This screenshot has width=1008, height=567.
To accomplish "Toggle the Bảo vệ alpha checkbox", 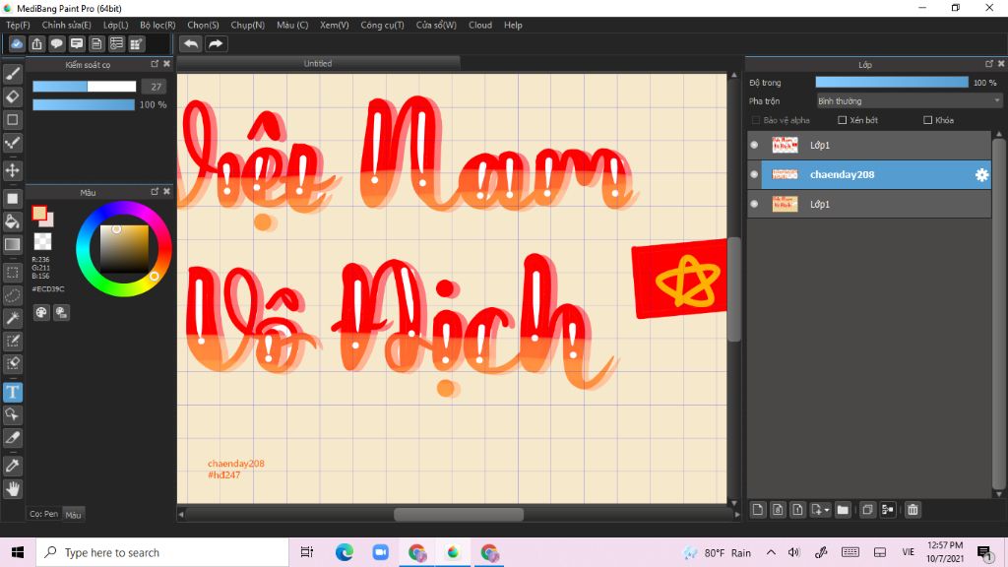I will 756,119.
